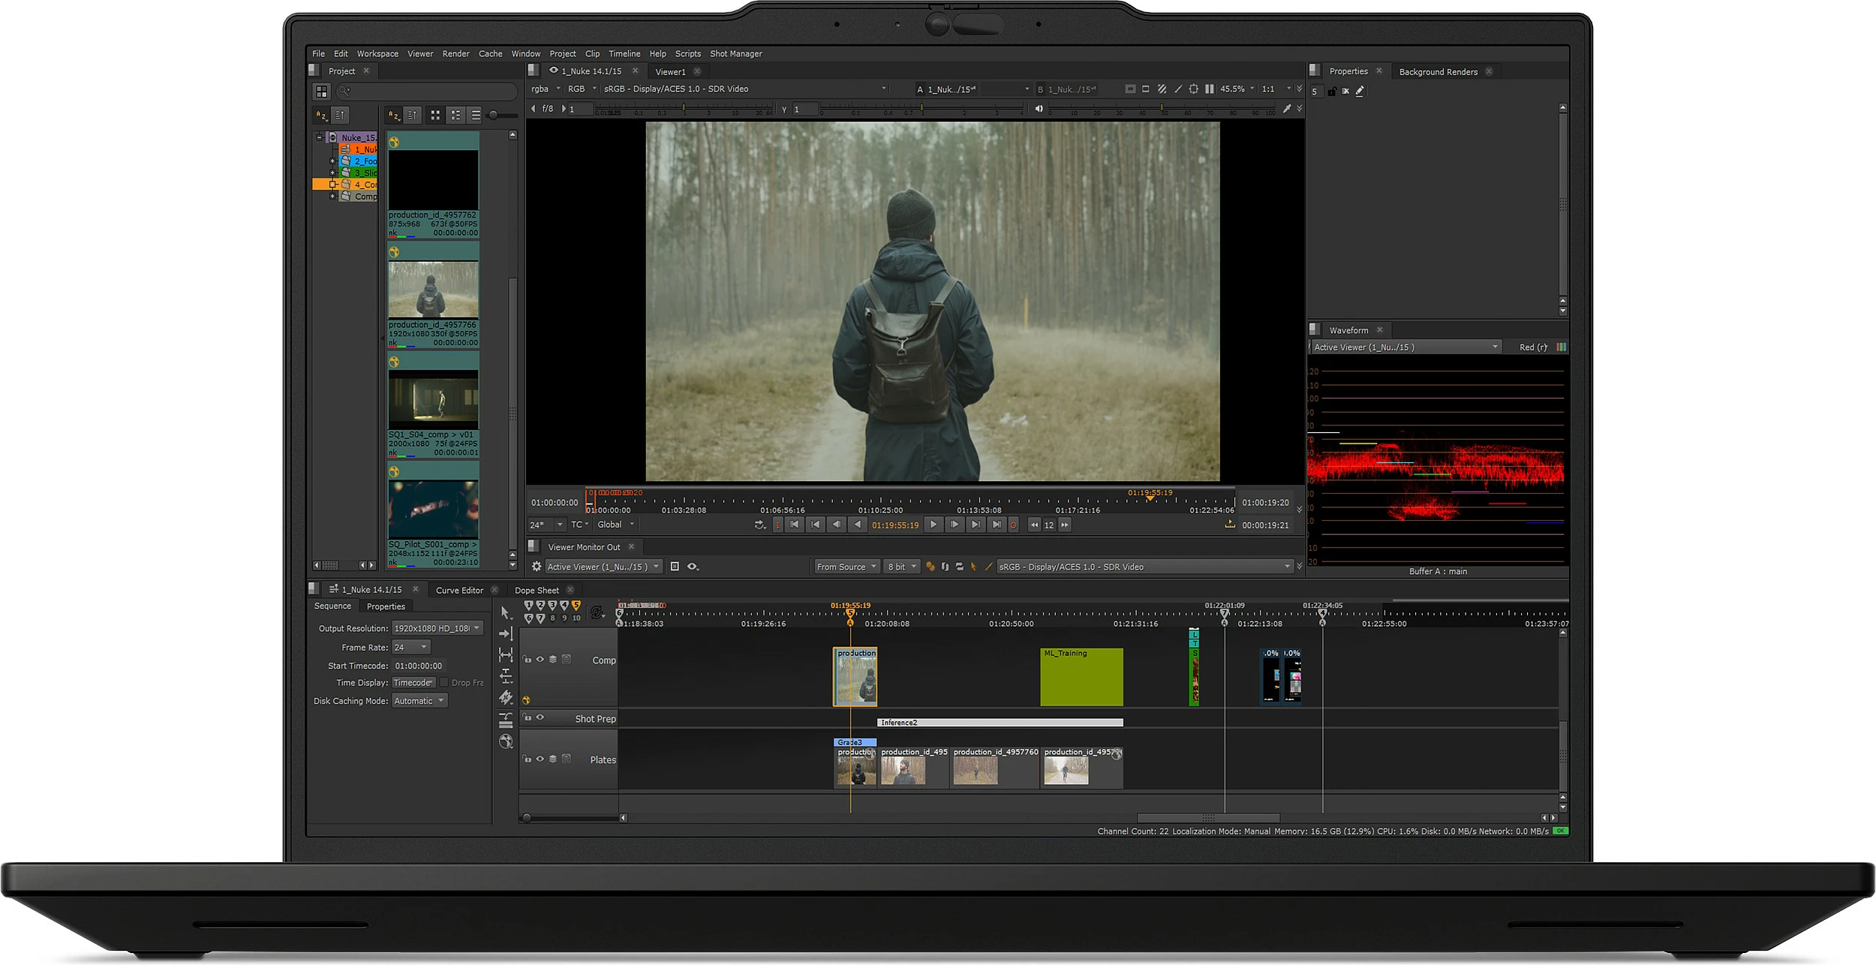Open the Output Resolution dropdown
The height and width of the screenshot is (965, 1876).
tap(437, 628)
